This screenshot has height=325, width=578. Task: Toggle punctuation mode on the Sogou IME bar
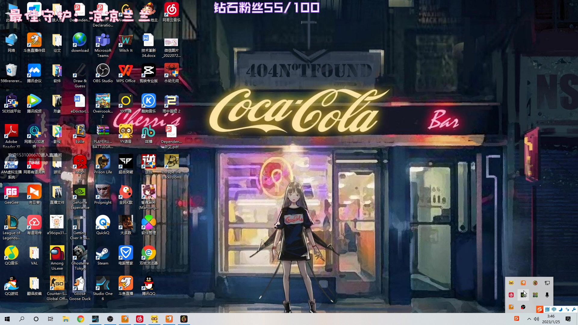click(567, 309)
